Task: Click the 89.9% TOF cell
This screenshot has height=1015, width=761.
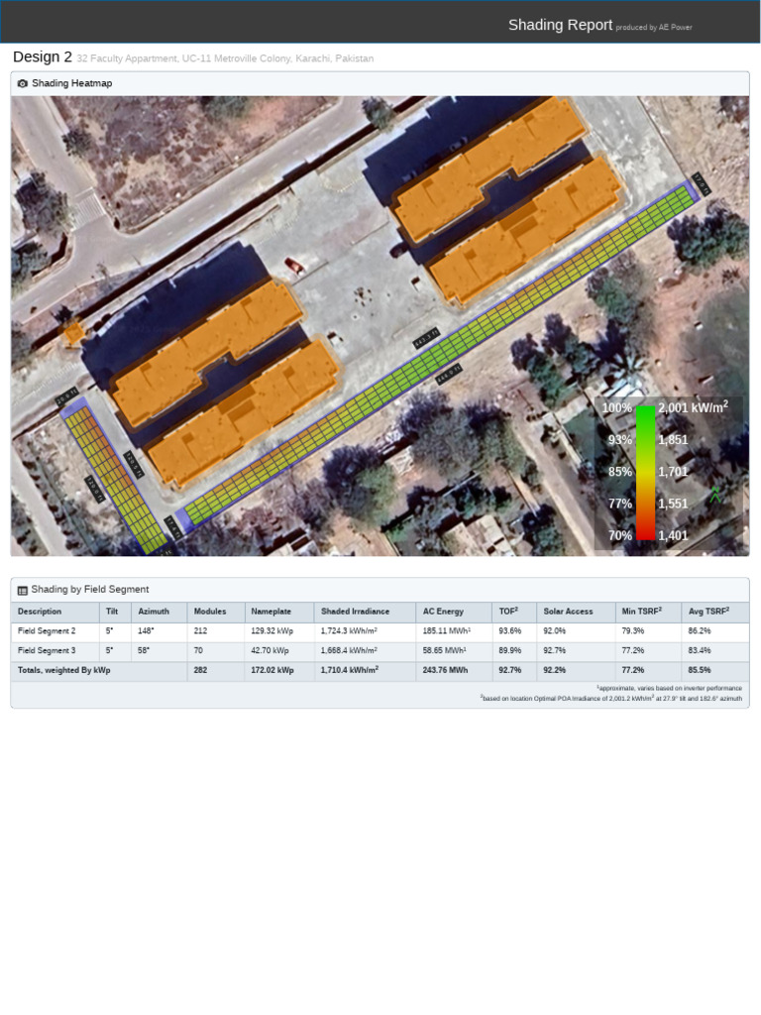Action: 510,650
